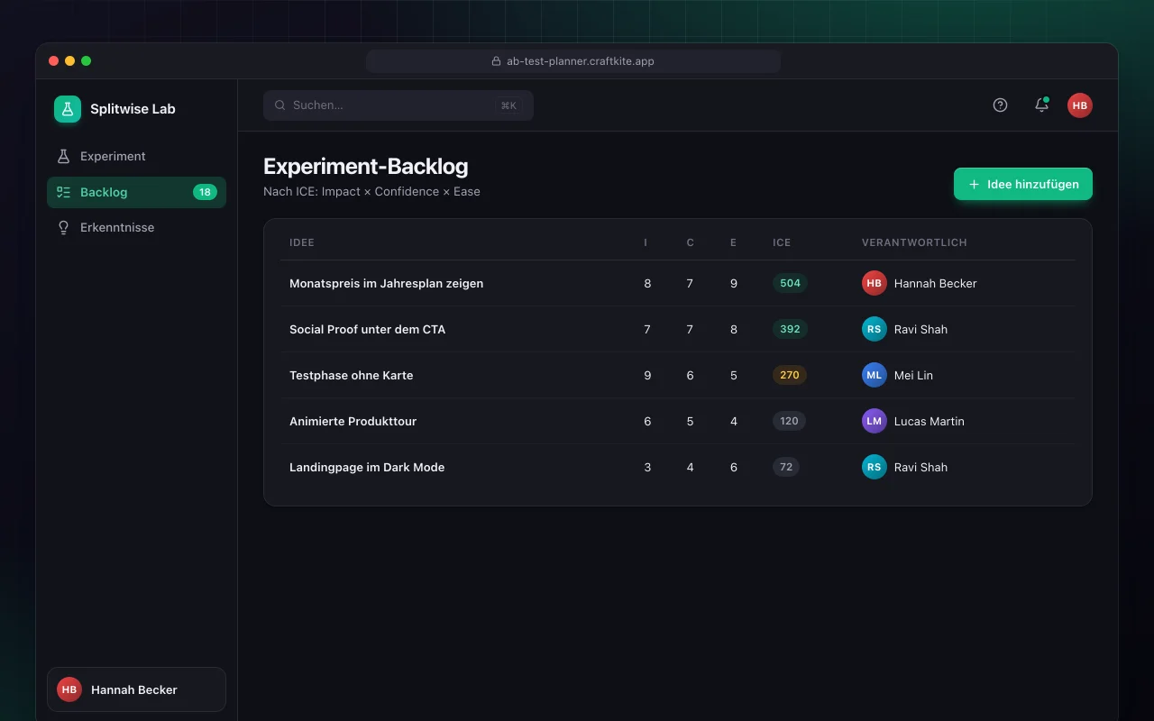Open the notifications bell
Viewport: 1154px width, 721px height.
(1041, 105)
